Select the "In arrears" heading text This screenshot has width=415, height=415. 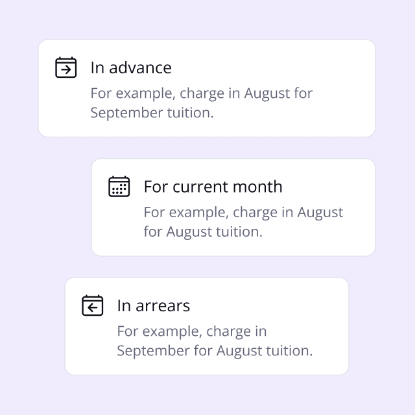[x=154, y=305]
